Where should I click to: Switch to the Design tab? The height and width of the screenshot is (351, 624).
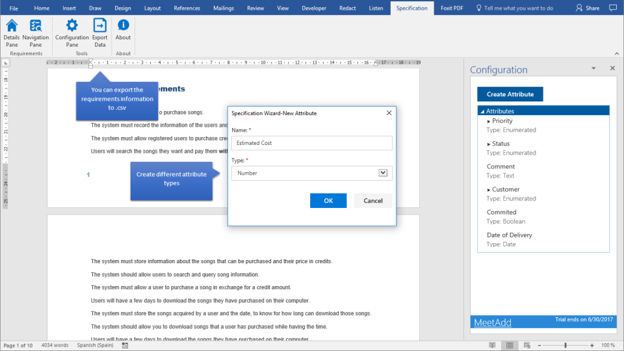pyautogui.click(x=123, y=8)
